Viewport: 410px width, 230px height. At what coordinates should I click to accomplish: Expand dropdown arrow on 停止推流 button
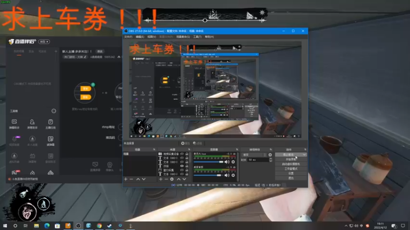304,155
